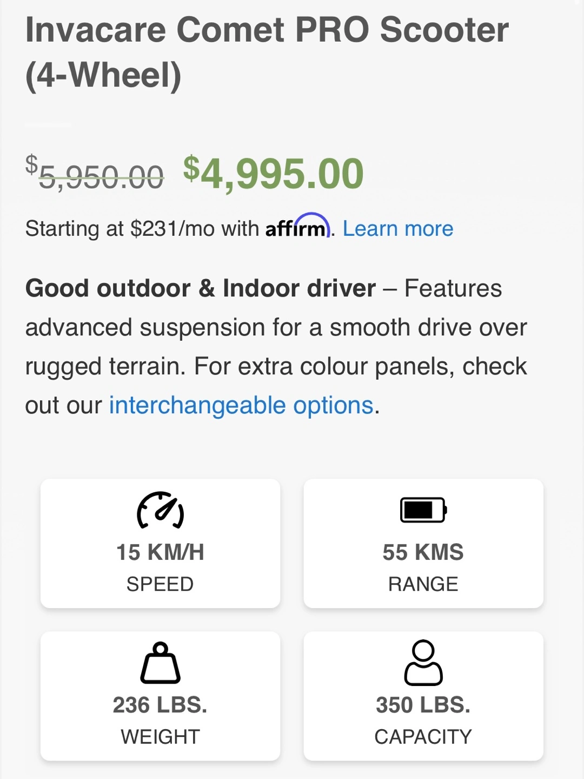The image size is (584, 779).
Task: Open the Affirm Learn more link
Action: point(398,229)
